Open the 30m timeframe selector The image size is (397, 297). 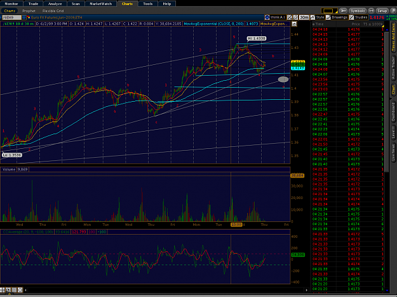304,17
